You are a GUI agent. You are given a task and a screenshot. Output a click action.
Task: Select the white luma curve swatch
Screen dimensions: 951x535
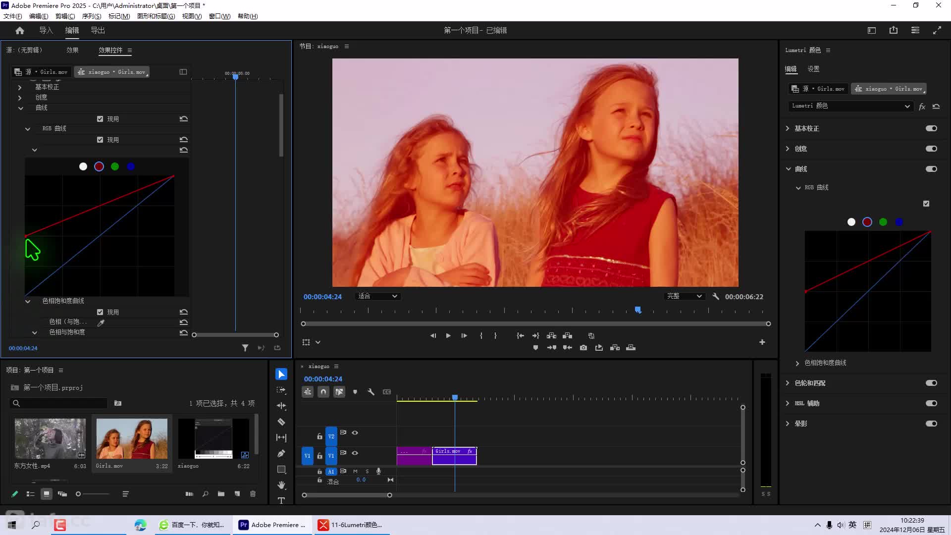(83, 166)
